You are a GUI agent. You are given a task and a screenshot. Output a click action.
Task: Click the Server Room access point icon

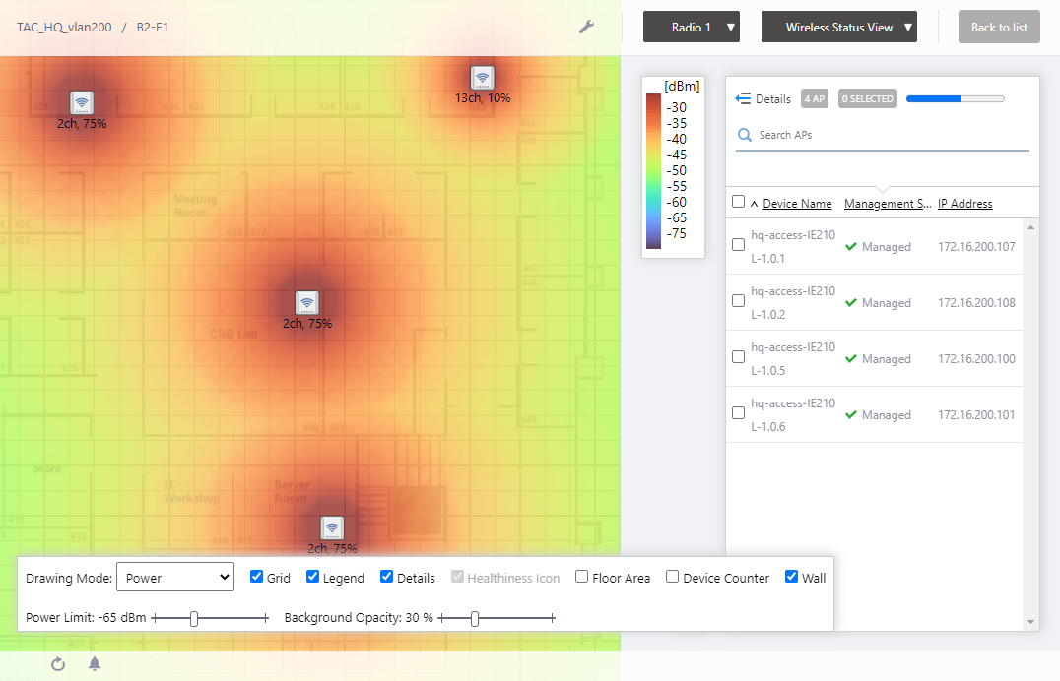click(332, 528)
